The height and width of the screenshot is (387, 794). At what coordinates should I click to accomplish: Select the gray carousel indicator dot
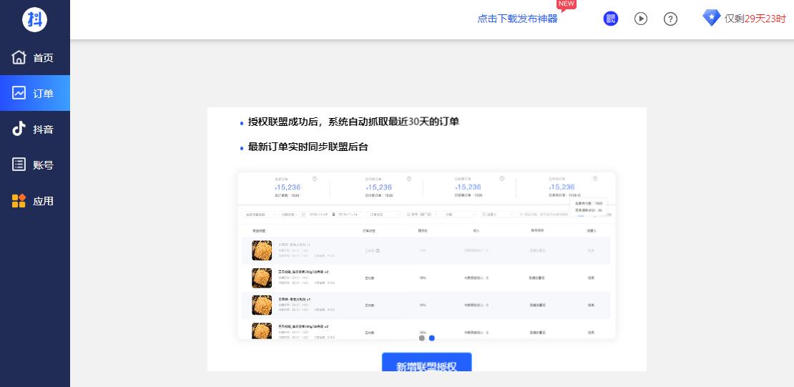(422, 338)
